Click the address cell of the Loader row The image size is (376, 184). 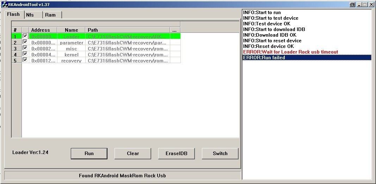coord(43,36)
